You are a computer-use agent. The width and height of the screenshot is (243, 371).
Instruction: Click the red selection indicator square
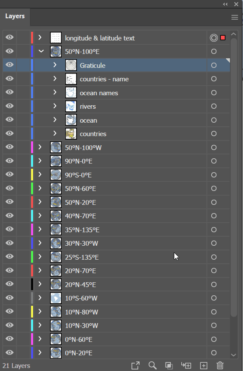tap(223, 37)
